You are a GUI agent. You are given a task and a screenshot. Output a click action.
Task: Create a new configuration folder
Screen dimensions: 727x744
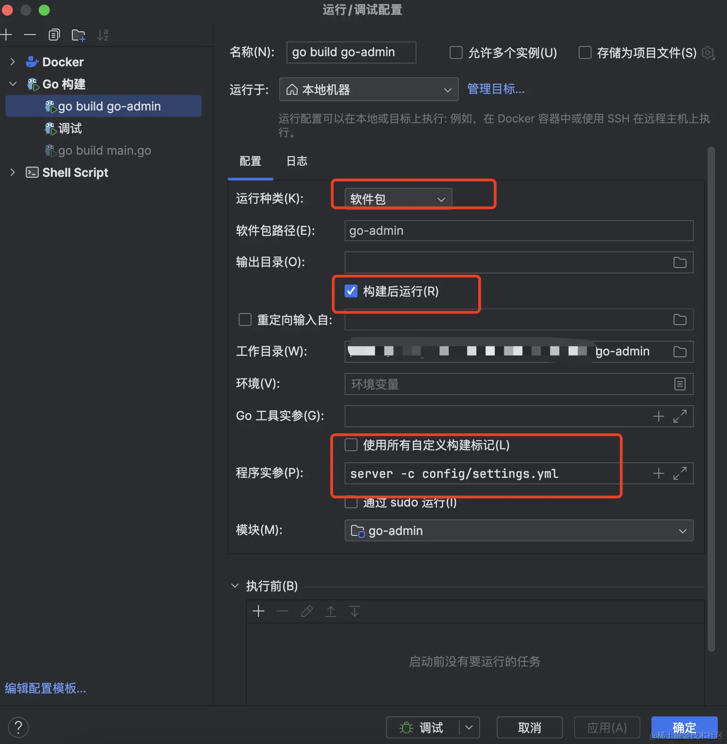(79, 35)
